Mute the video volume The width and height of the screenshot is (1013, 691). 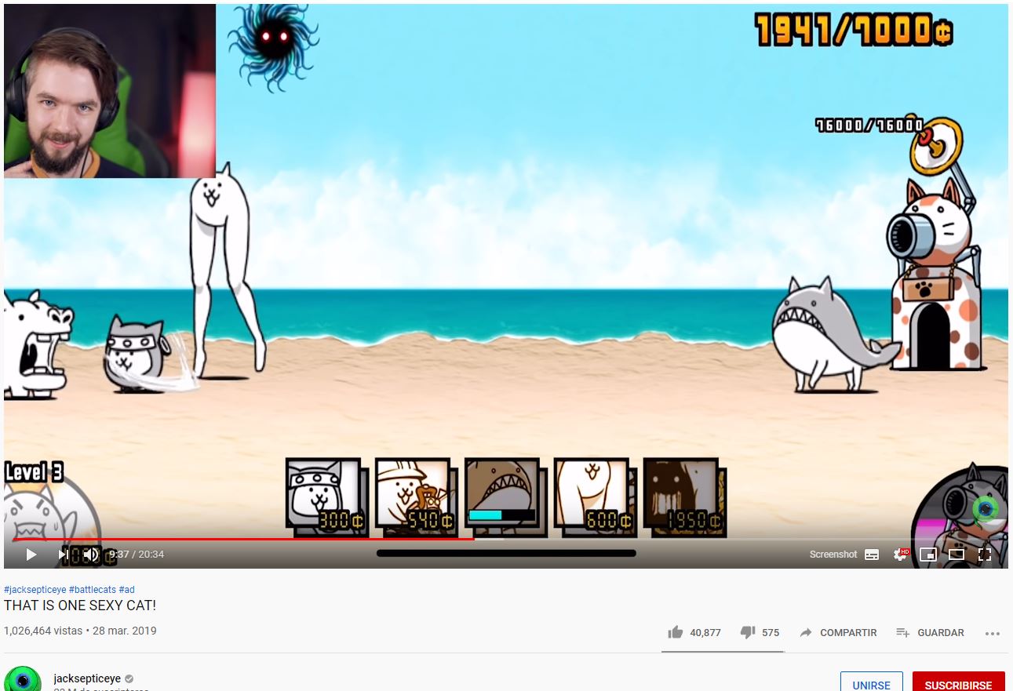click(91, 555)
